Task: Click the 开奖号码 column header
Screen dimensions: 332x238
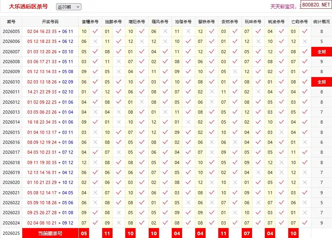Action: click(50, 22)
